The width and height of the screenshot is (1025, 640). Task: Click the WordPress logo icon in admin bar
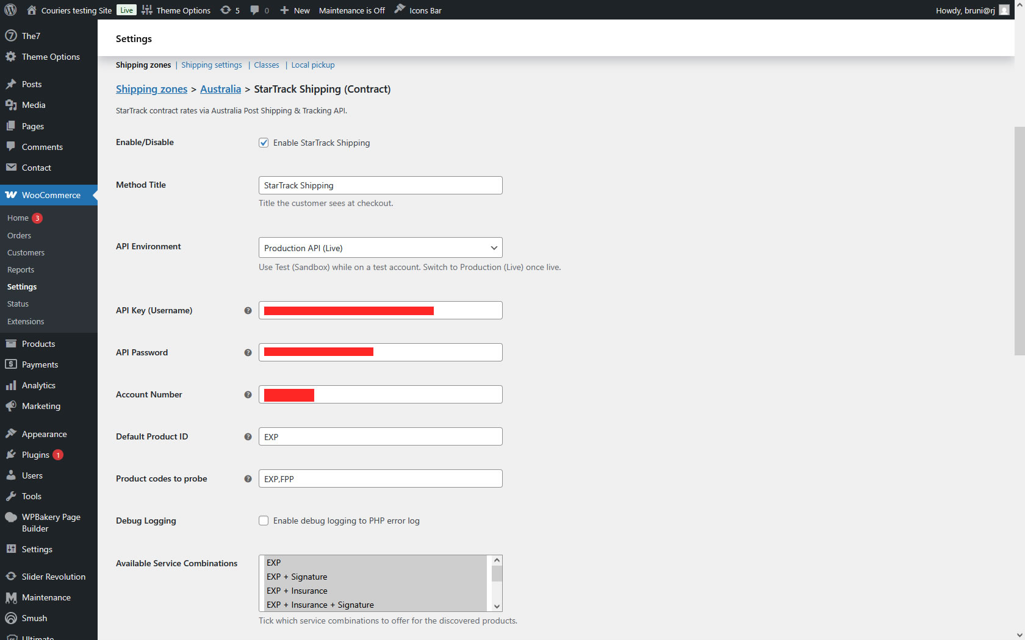10,10
